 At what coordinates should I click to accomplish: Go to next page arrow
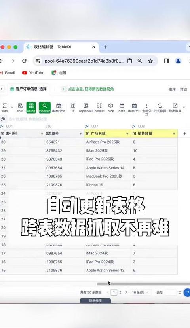pyautogui.click(x=126, y=292)
